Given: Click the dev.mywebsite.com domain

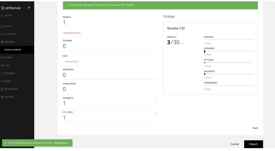Looking at the screenshot, I should pos(72,33).
